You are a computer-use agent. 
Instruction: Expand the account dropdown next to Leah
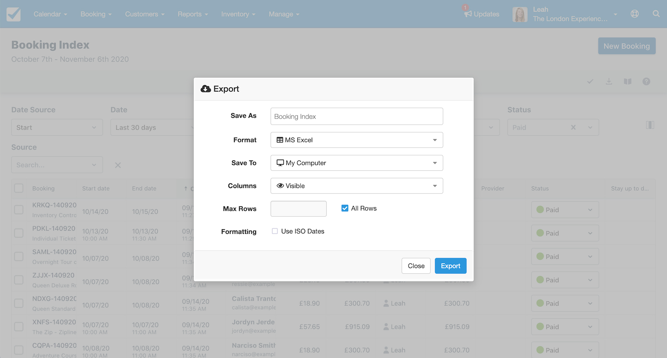pos(616,15)
